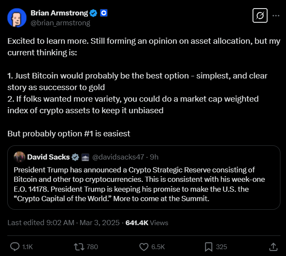Viewport: 286px width, 256px height.
Task: Click the reply icon with 1.1K
Action: [15, 247]
